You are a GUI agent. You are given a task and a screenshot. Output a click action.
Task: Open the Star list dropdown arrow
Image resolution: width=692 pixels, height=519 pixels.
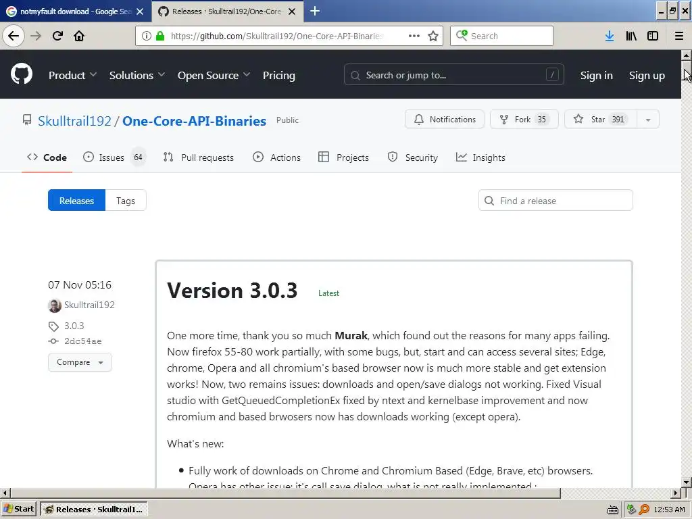[648, 120]
